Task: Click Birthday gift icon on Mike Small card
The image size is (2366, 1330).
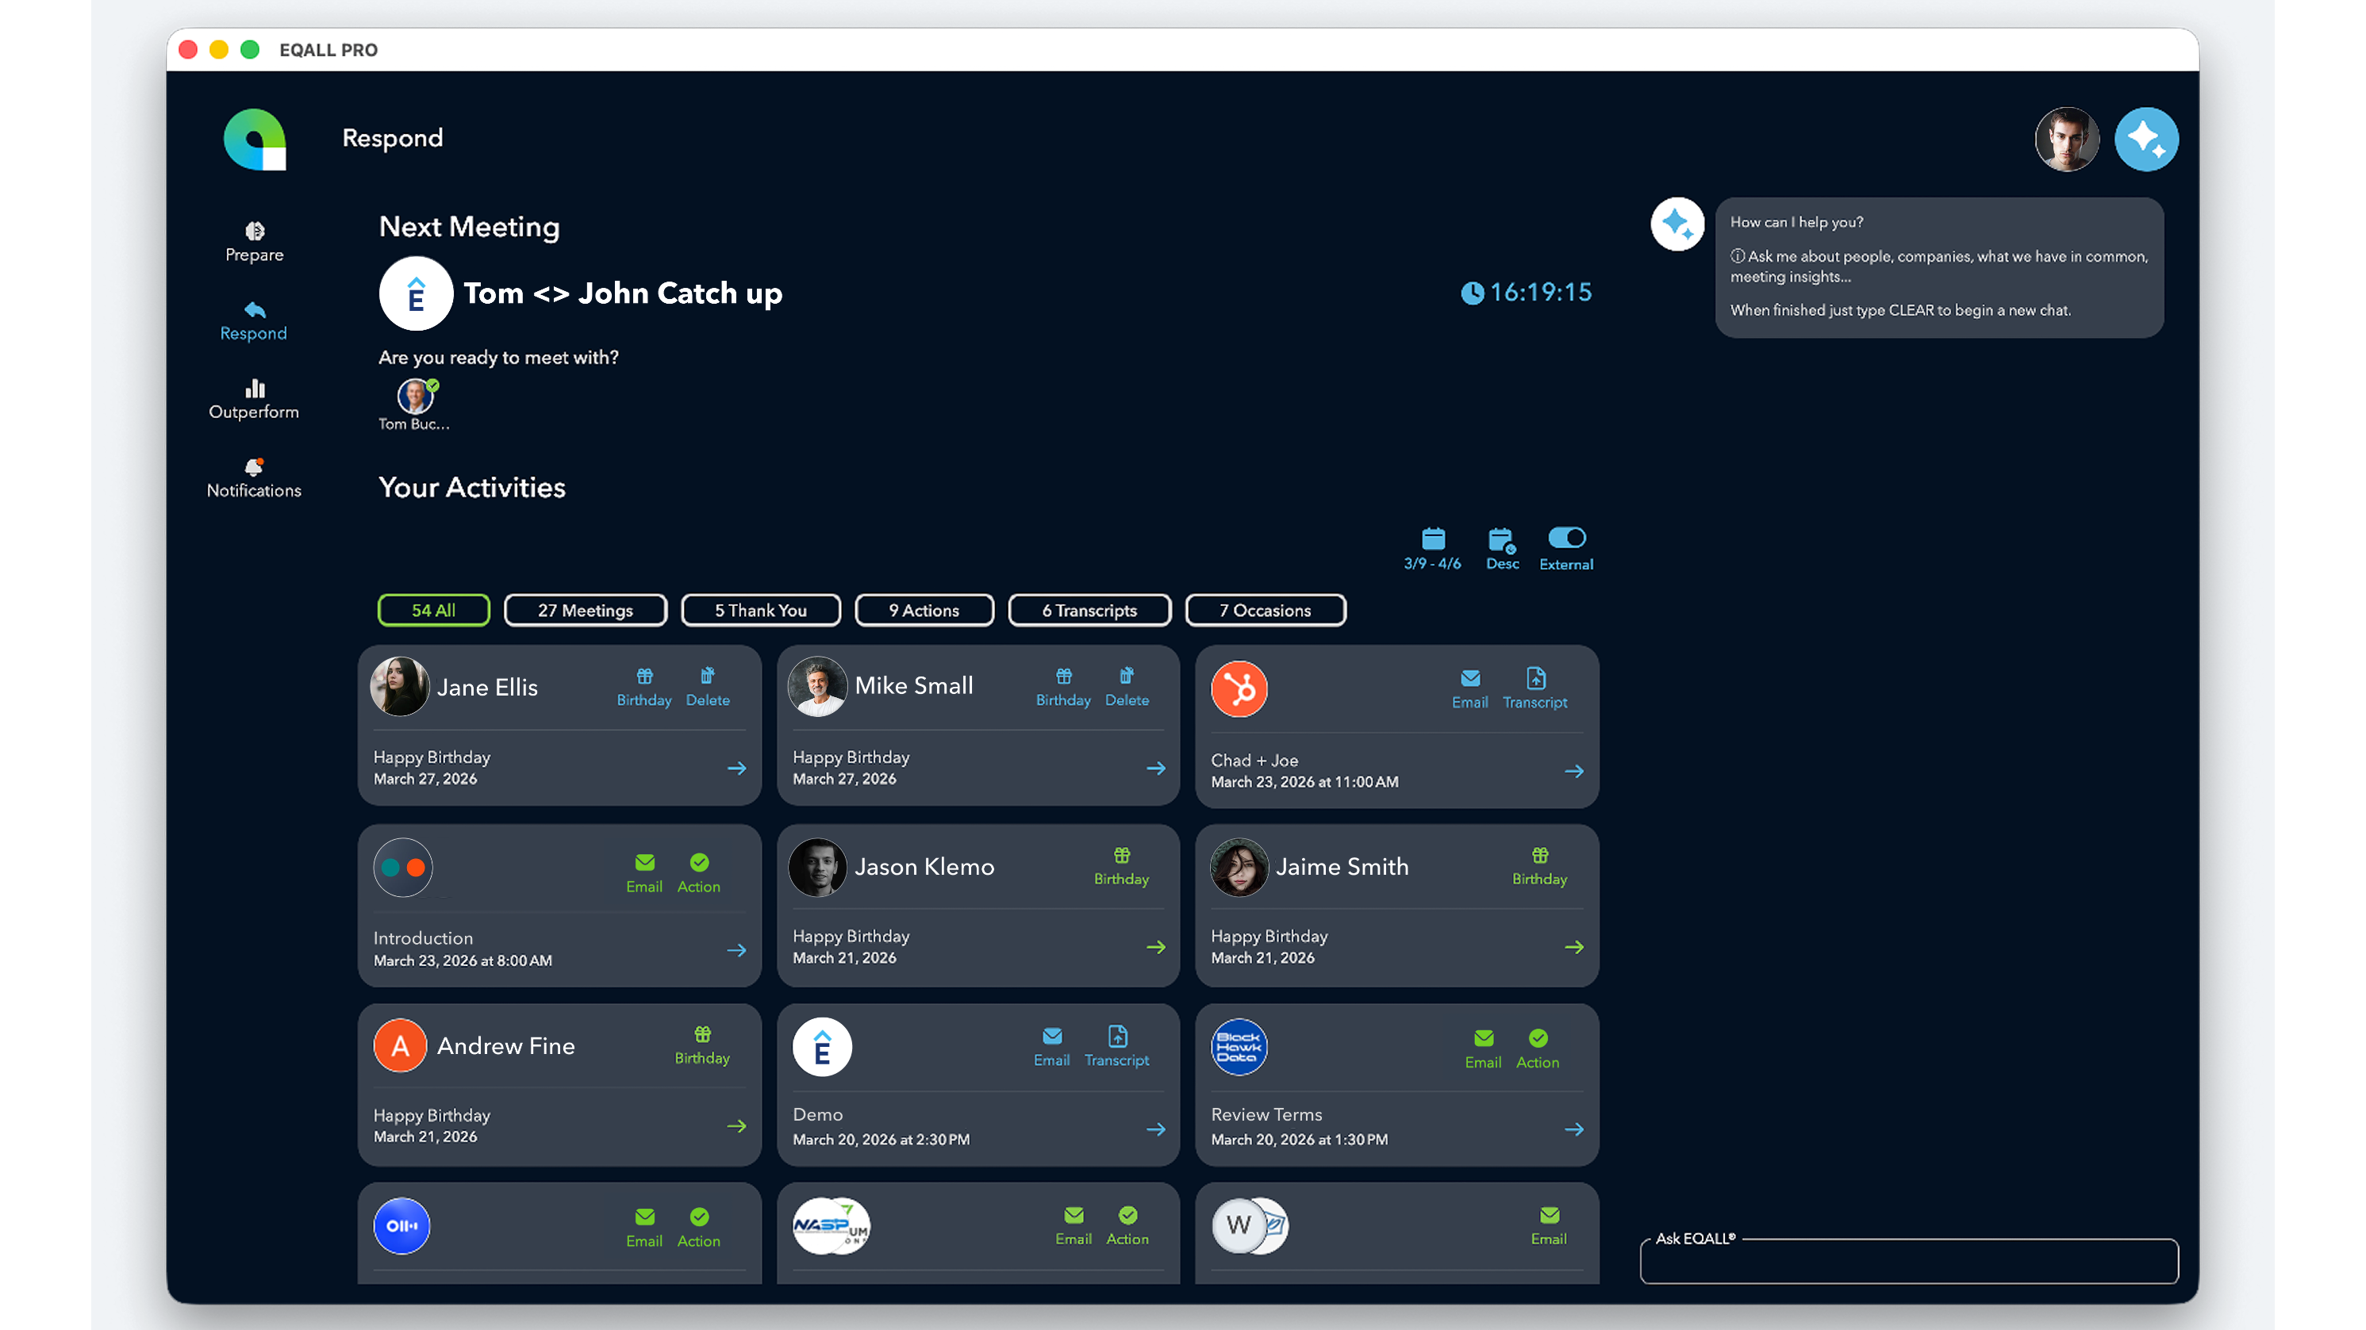Action: tap(1062, 686)
